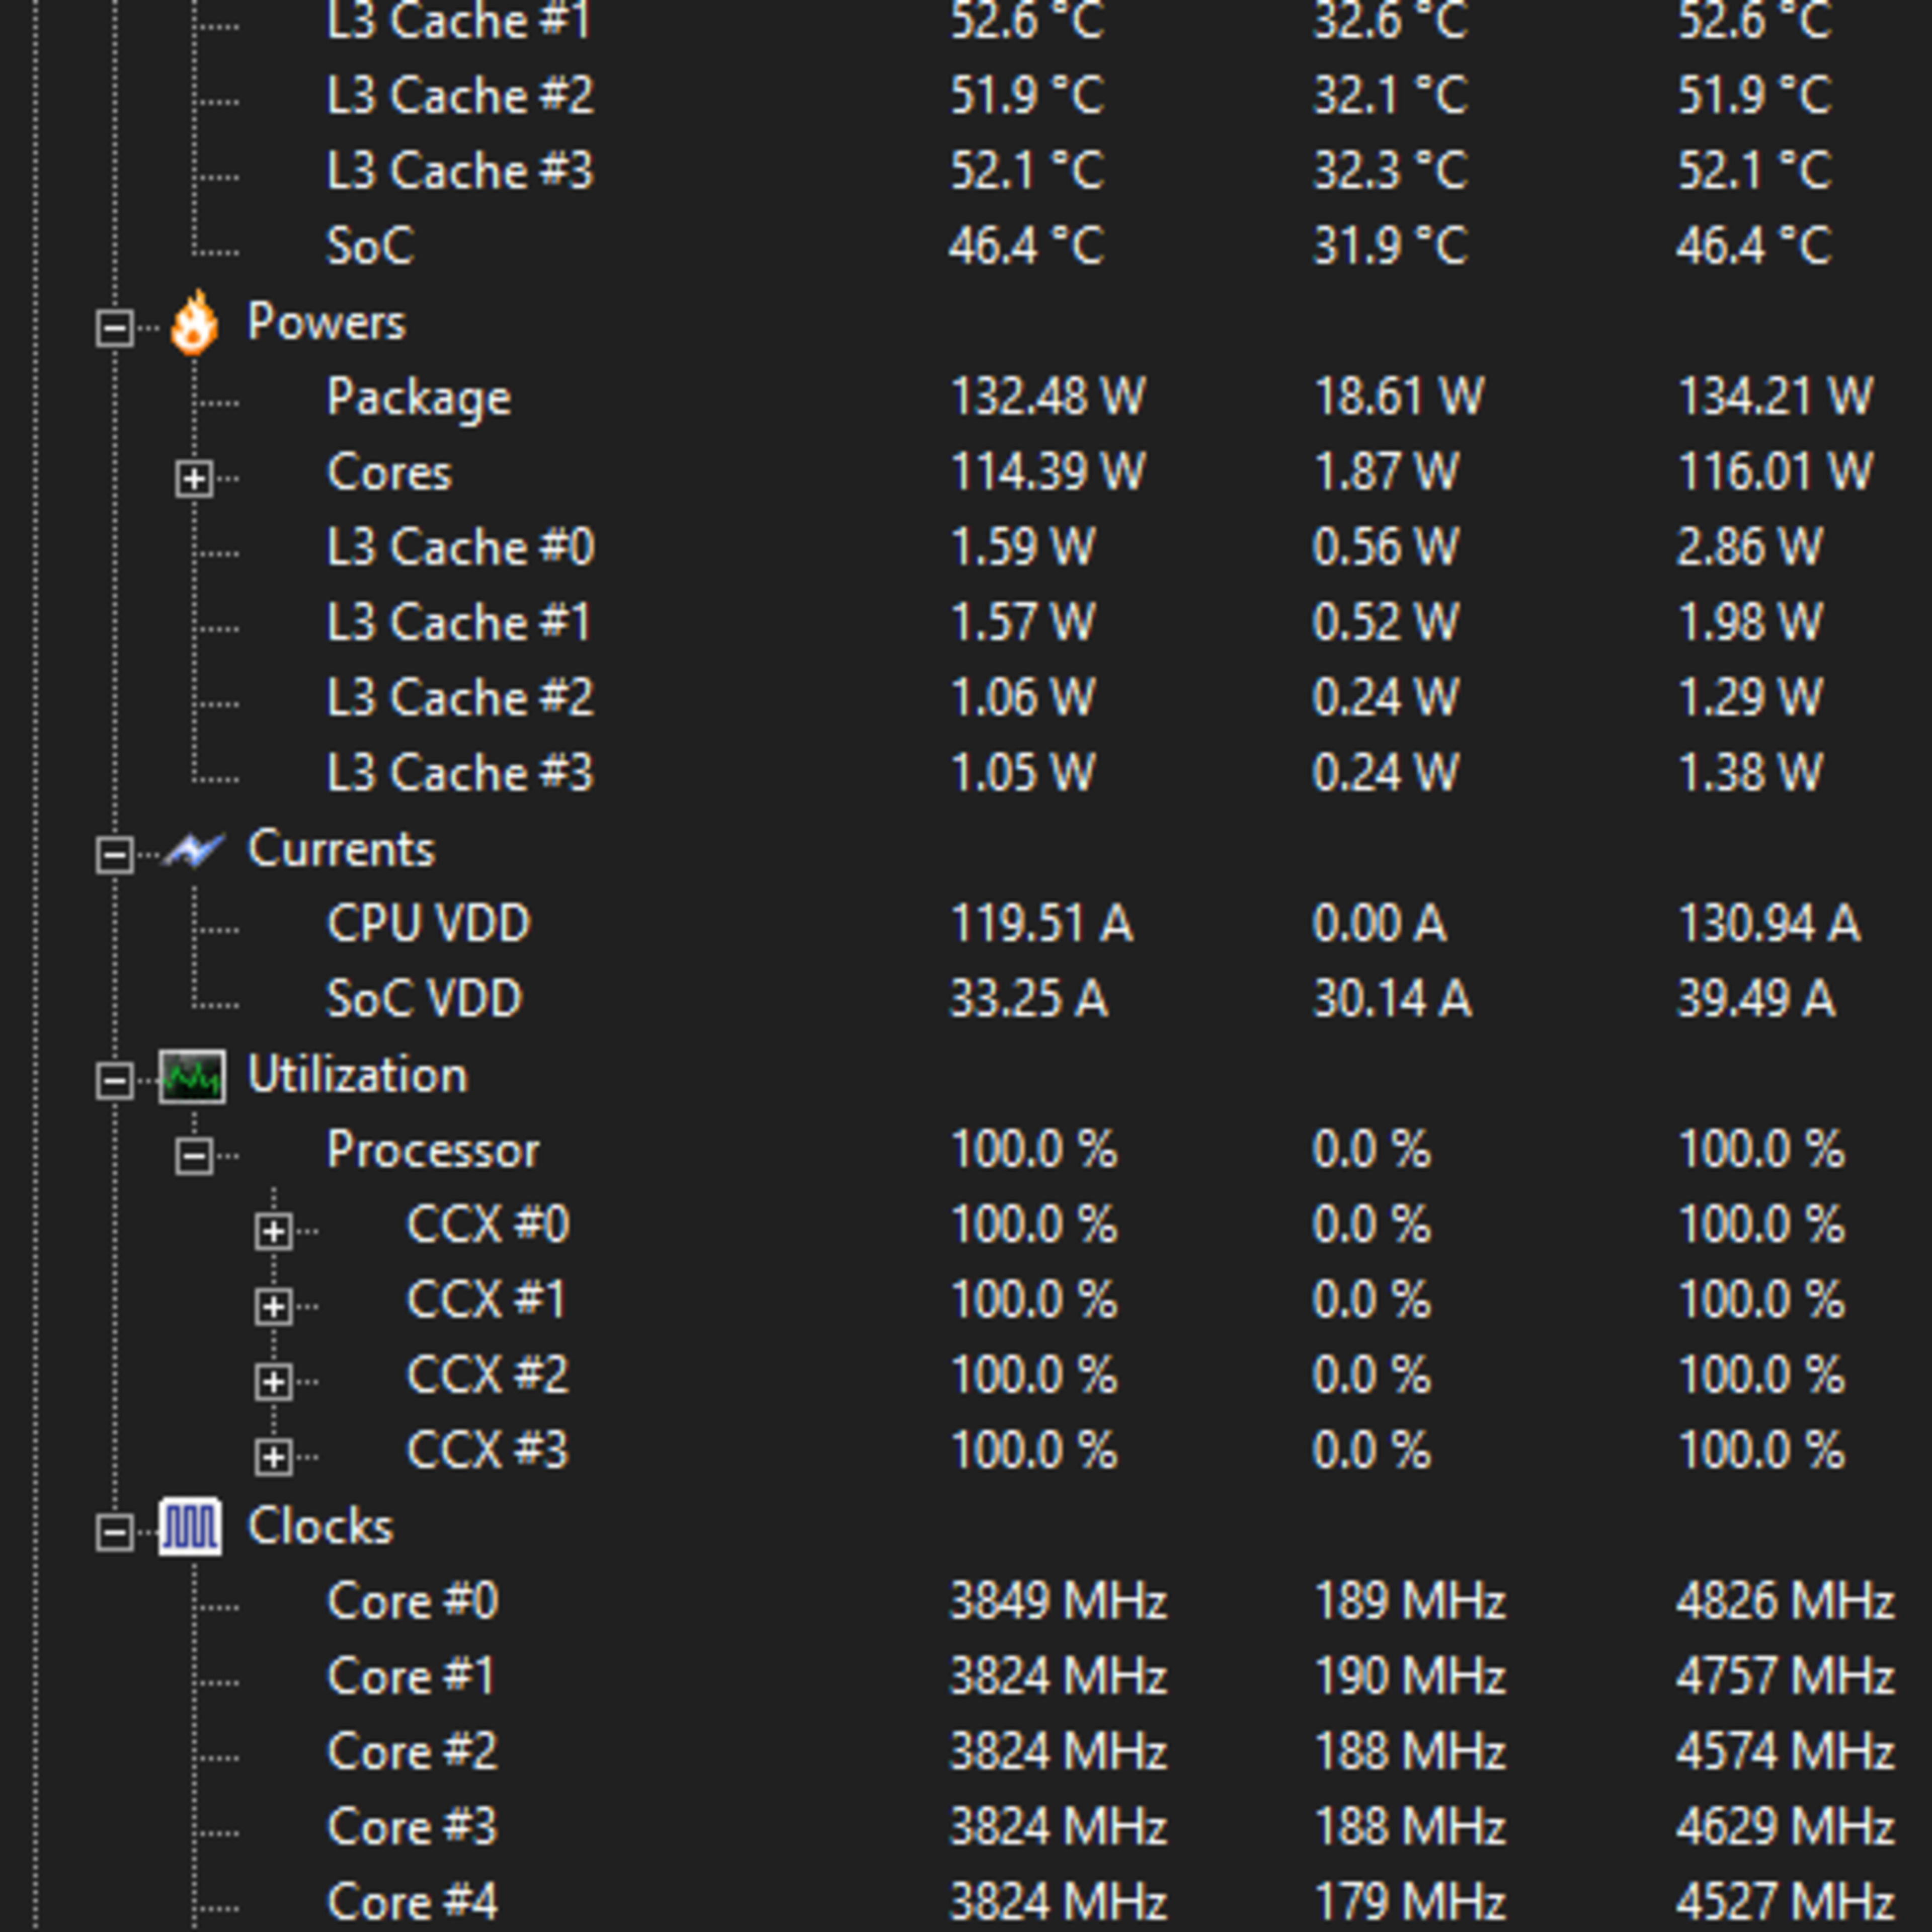Click SoC VDD min 30.14 A
1932x1932 pixels.
pyautogui.click(x=1392, y=998)
